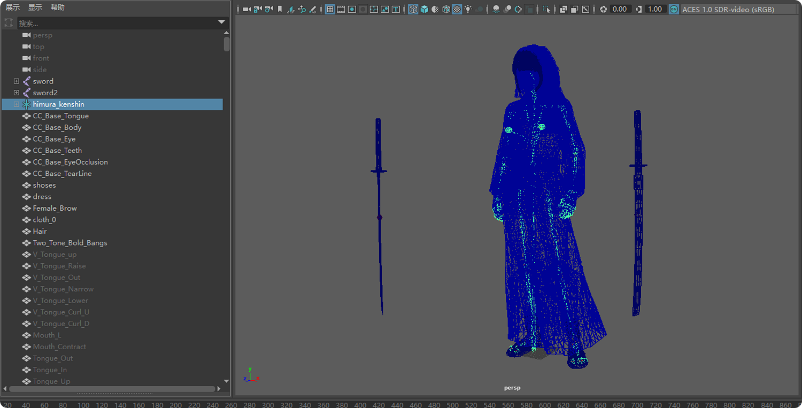Open Camera Attributes from the panel toolbar
Viewport: 802px width, 408px height.
(268, 9)
